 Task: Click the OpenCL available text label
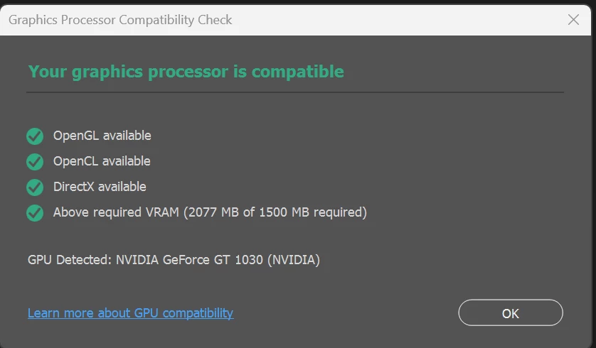click(102, 161)
